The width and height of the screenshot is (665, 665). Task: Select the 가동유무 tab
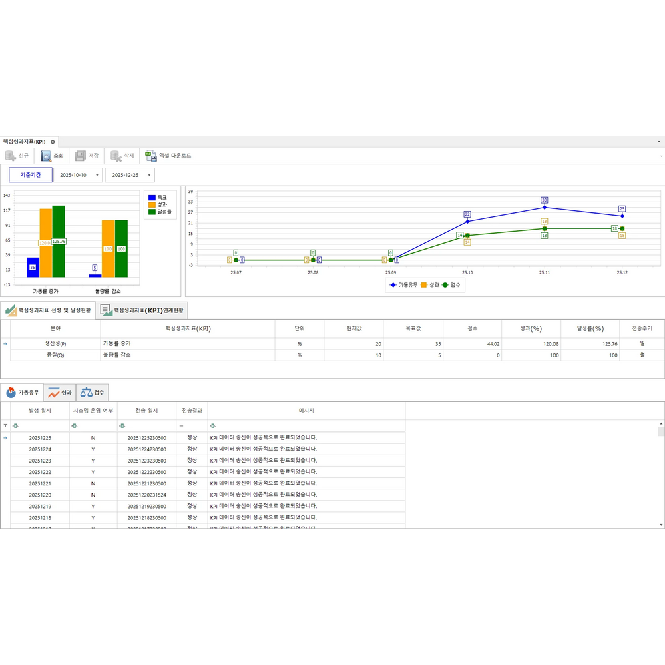pos(22,393)
